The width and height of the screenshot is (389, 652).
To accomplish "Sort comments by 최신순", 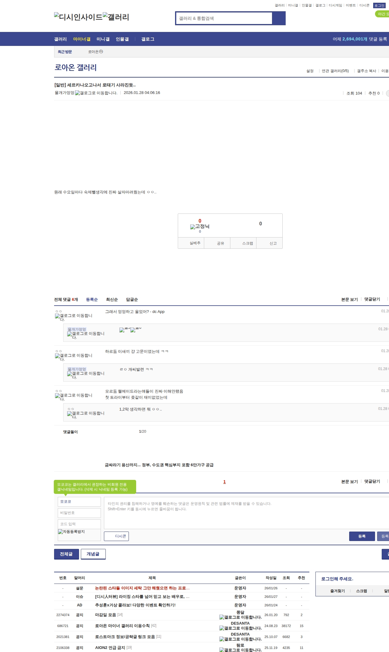I will (x=112, y=300).
